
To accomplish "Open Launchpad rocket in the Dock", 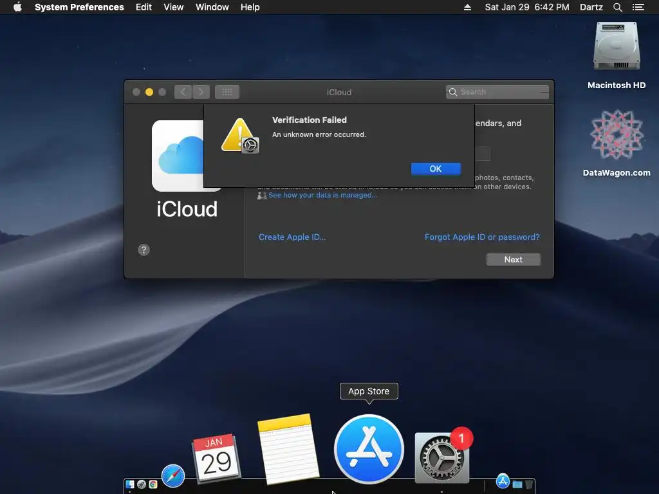I will [142, 484].
